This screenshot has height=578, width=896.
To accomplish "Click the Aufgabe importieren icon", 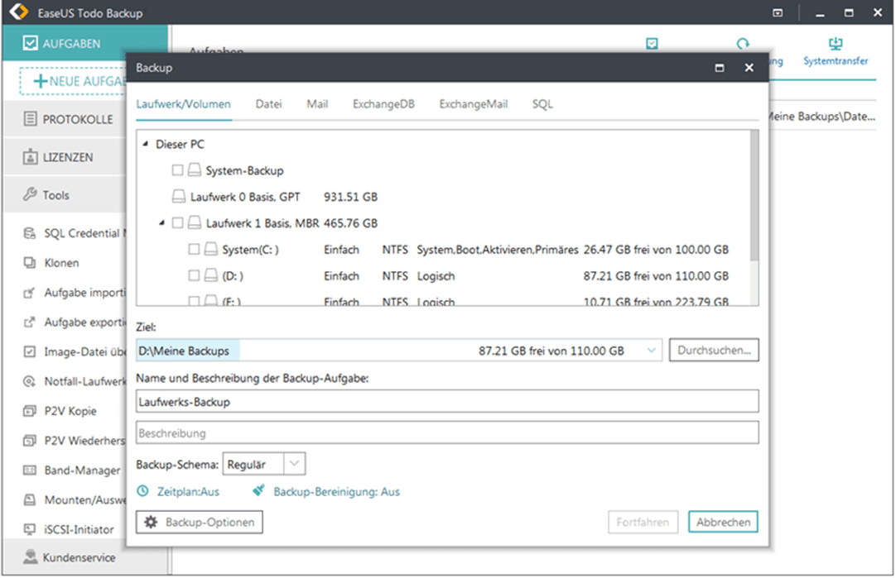I will click(29, 293).
